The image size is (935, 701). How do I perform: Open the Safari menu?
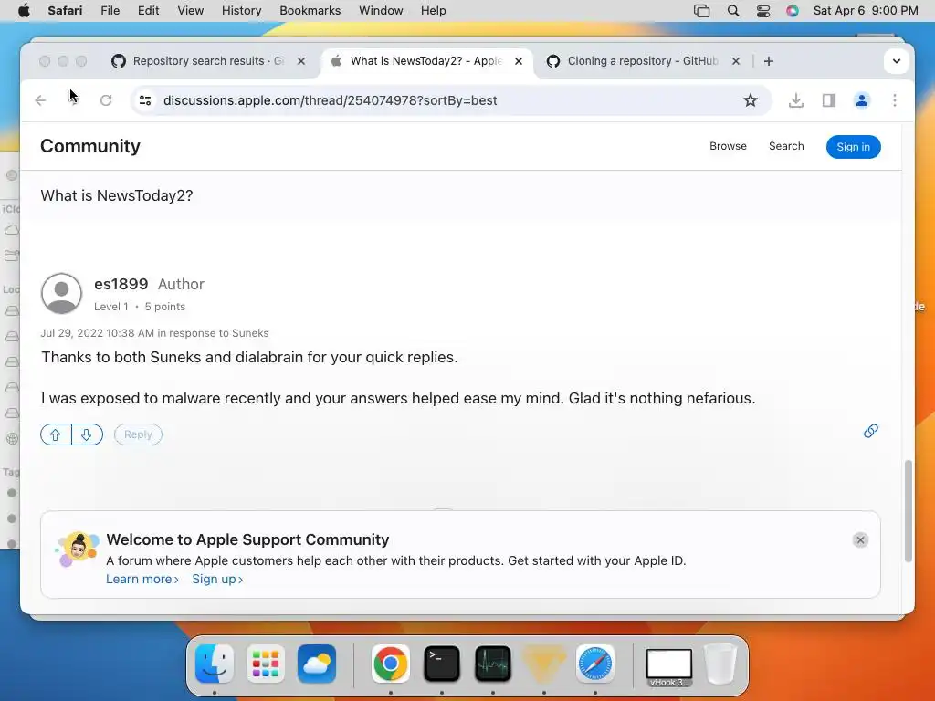65,11
